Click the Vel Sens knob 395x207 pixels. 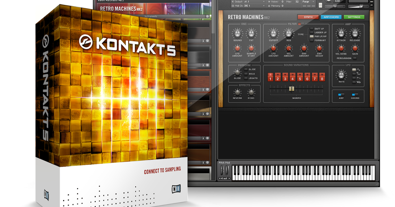coord(341,48)
